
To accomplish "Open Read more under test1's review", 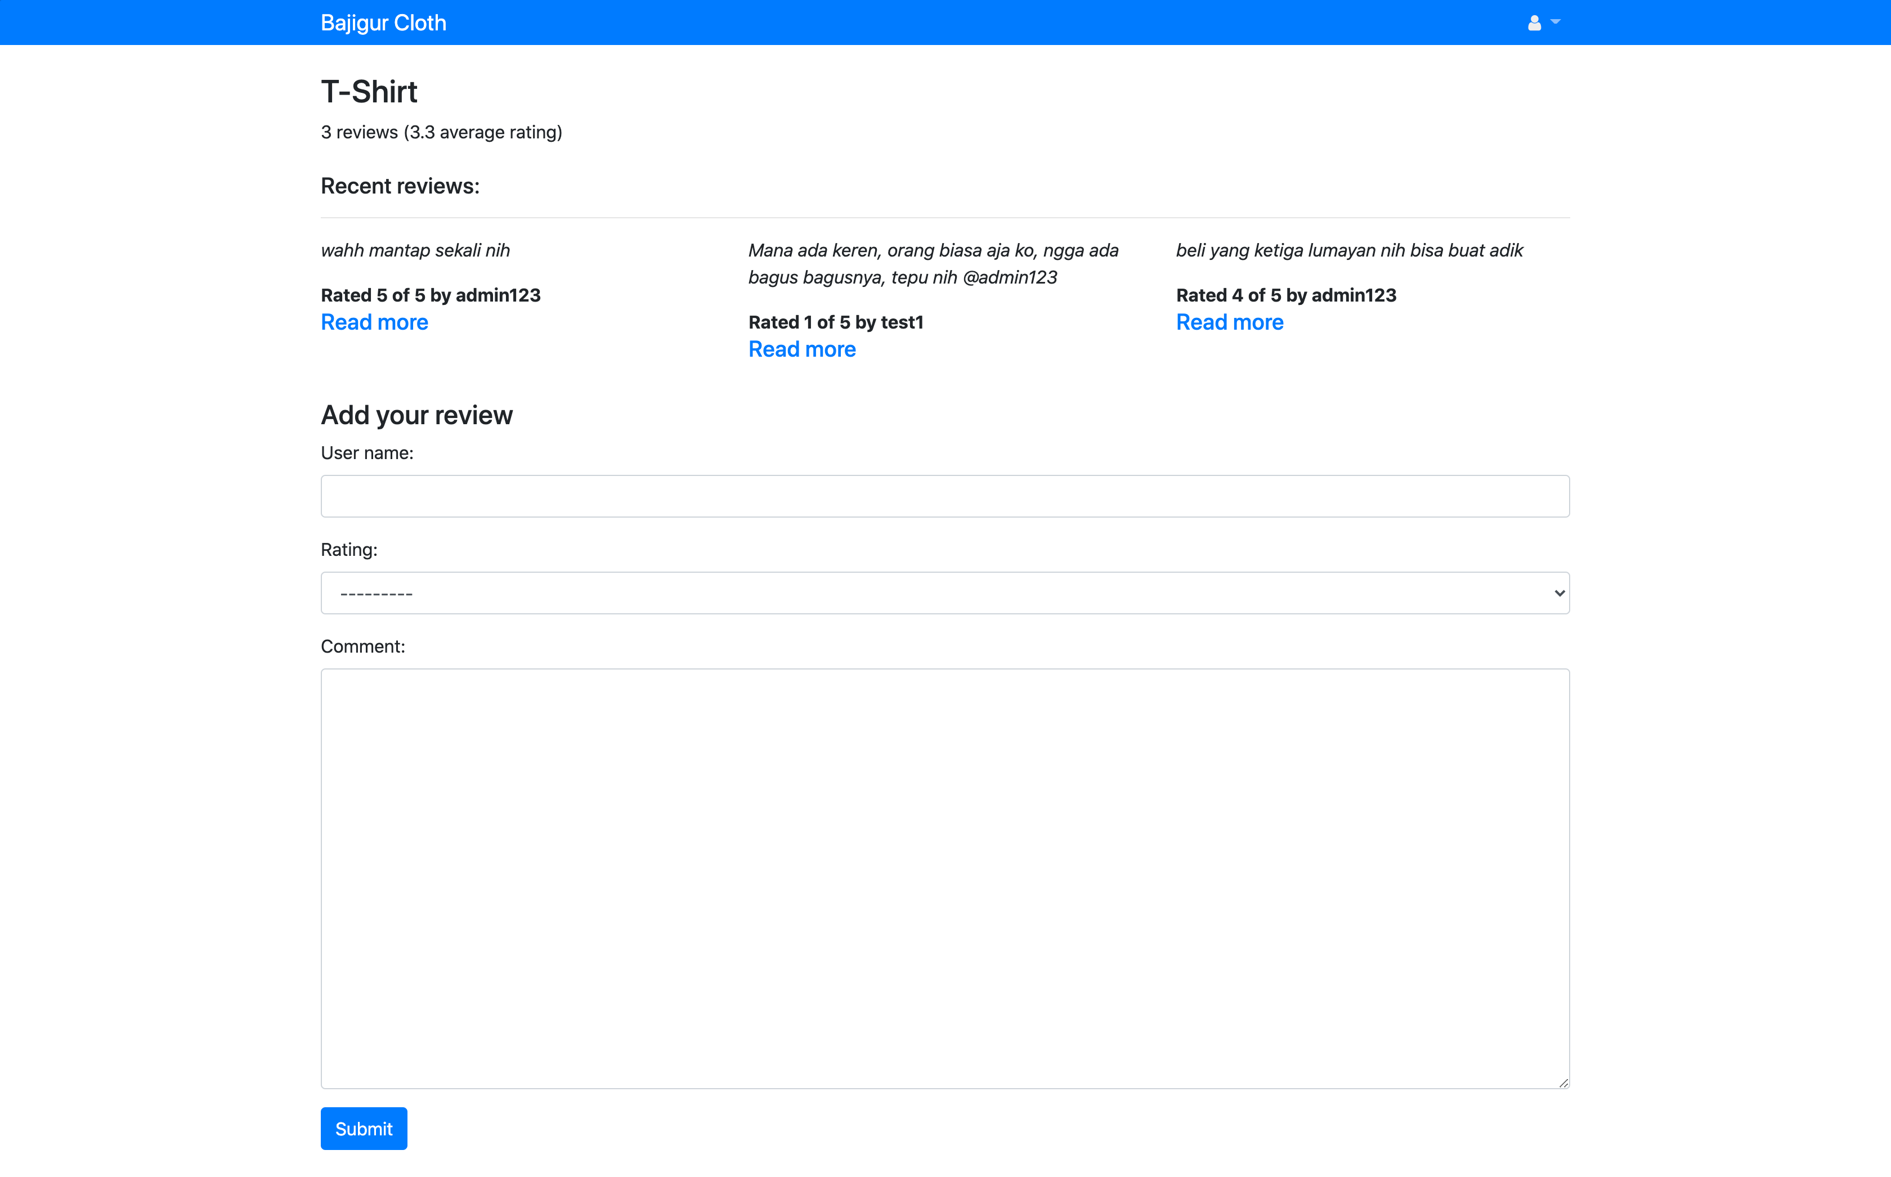I will (801, 349).
